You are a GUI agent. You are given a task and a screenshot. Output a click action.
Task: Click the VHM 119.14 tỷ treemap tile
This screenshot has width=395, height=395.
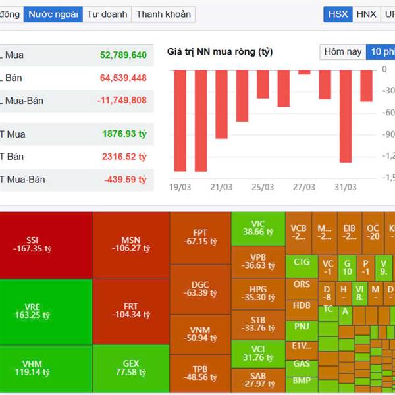(46, 369)
